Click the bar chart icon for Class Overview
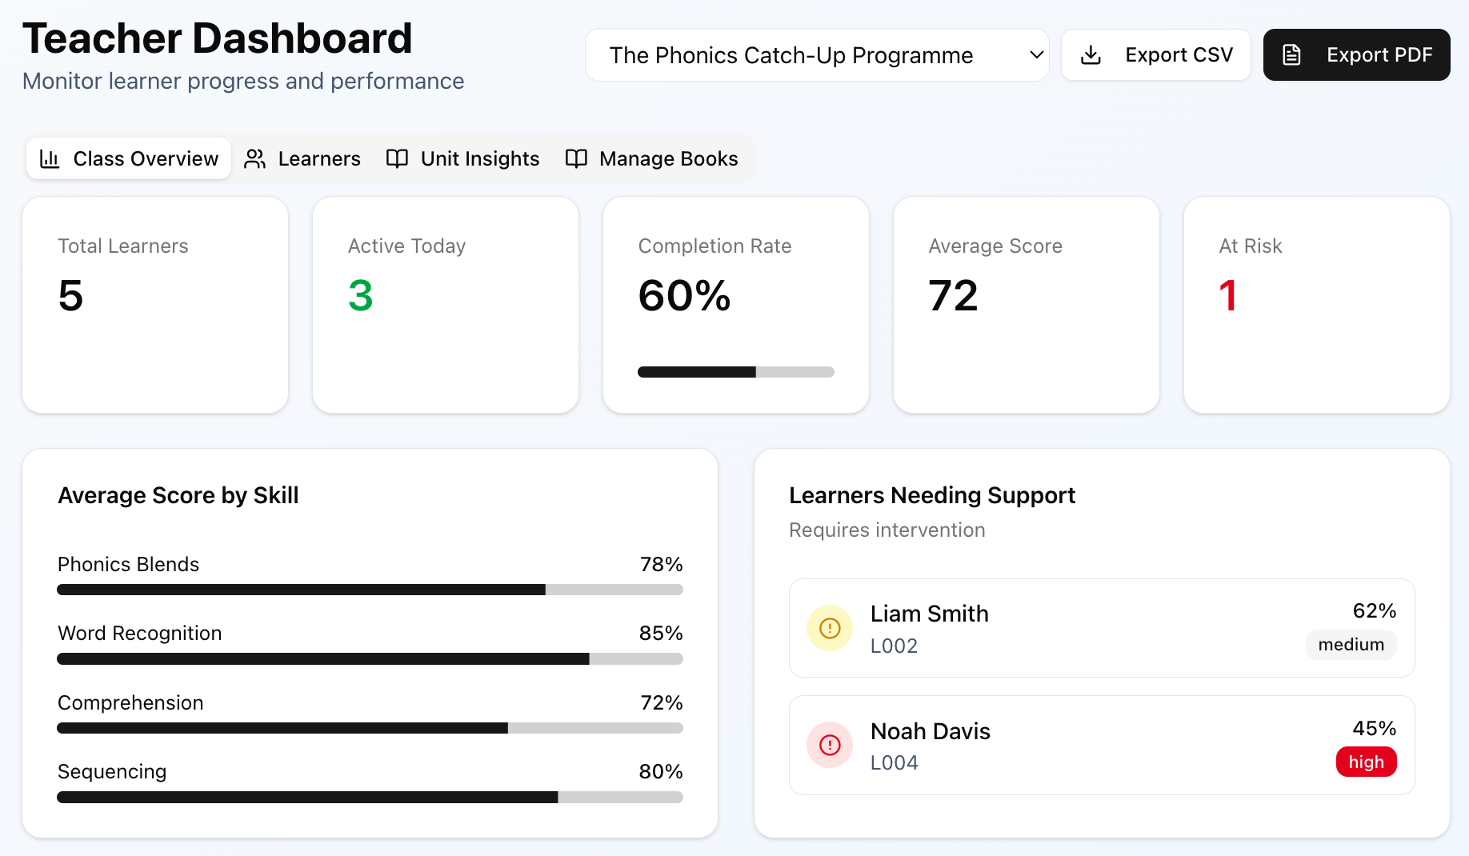 (x=50, y=159)
